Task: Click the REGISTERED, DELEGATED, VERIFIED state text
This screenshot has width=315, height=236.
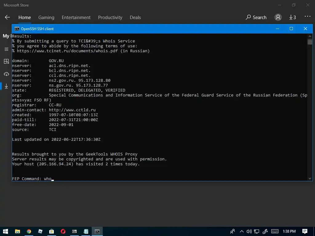Action: [x=87, y=90]
